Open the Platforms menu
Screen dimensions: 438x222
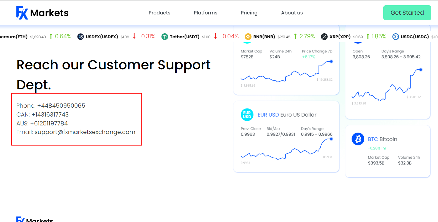pos(205,13)
